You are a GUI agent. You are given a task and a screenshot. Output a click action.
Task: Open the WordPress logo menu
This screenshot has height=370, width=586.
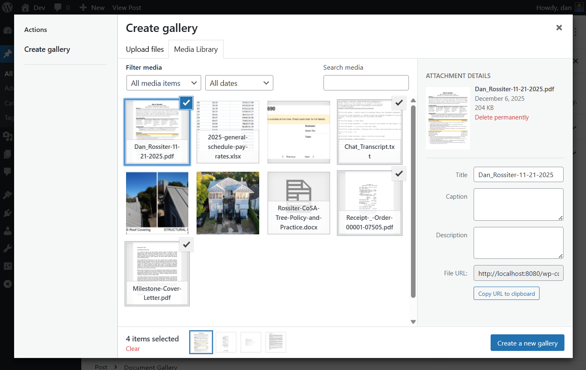[7, 7]
